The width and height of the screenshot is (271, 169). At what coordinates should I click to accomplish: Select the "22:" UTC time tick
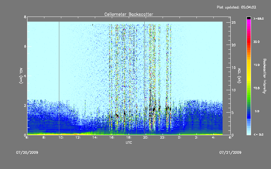pos(163,138)
